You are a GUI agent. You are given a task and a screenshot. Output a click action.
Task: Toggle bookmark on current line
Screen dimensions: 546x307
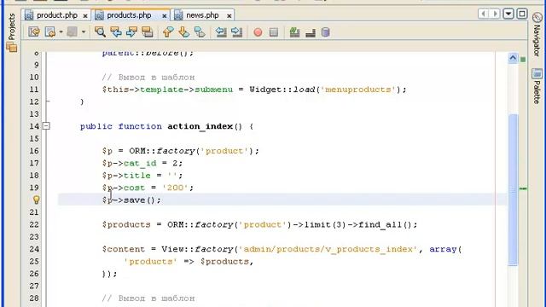click(200, 32)
